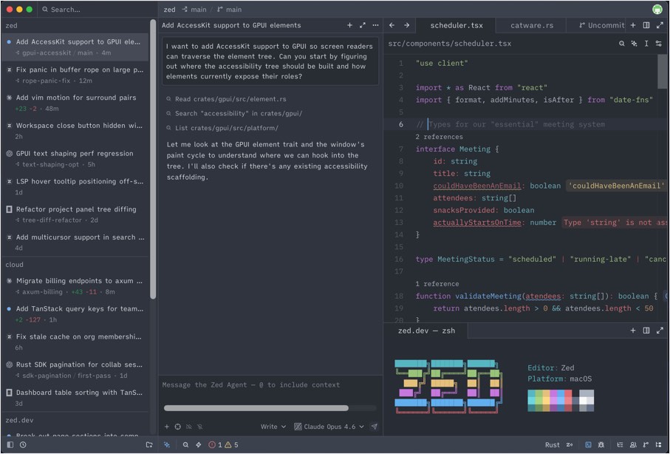Viewport: 670px width, 454px height.
Task: Expand the agent panel to full size
Action: click(363, 25)
